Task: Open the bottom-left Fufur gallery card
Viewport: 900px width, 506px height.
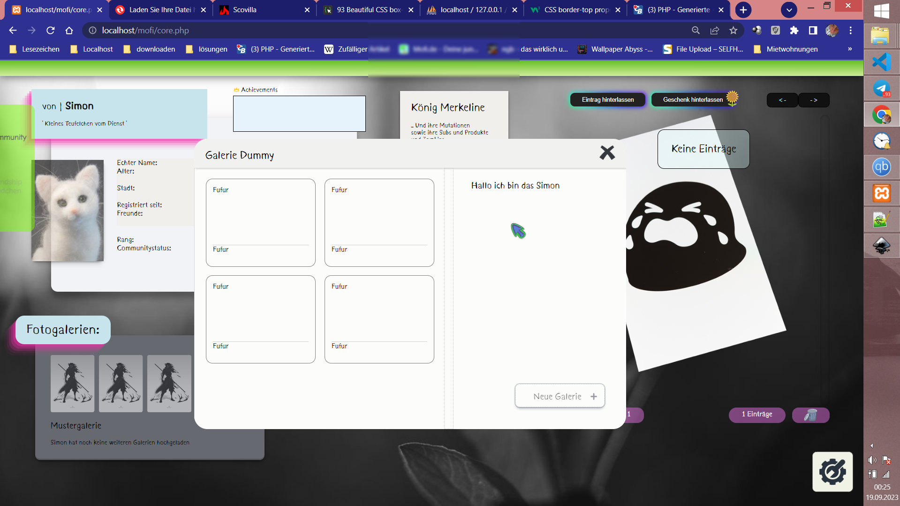Action: coord(261,319)
